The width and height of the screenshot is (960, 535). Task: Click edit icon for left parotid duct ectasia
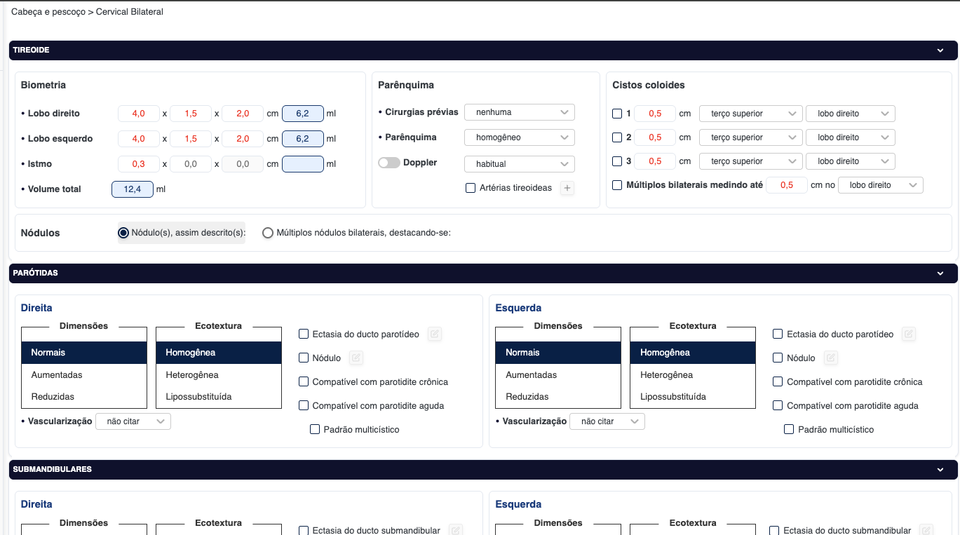pyautogui.click(x=909, y=334)
